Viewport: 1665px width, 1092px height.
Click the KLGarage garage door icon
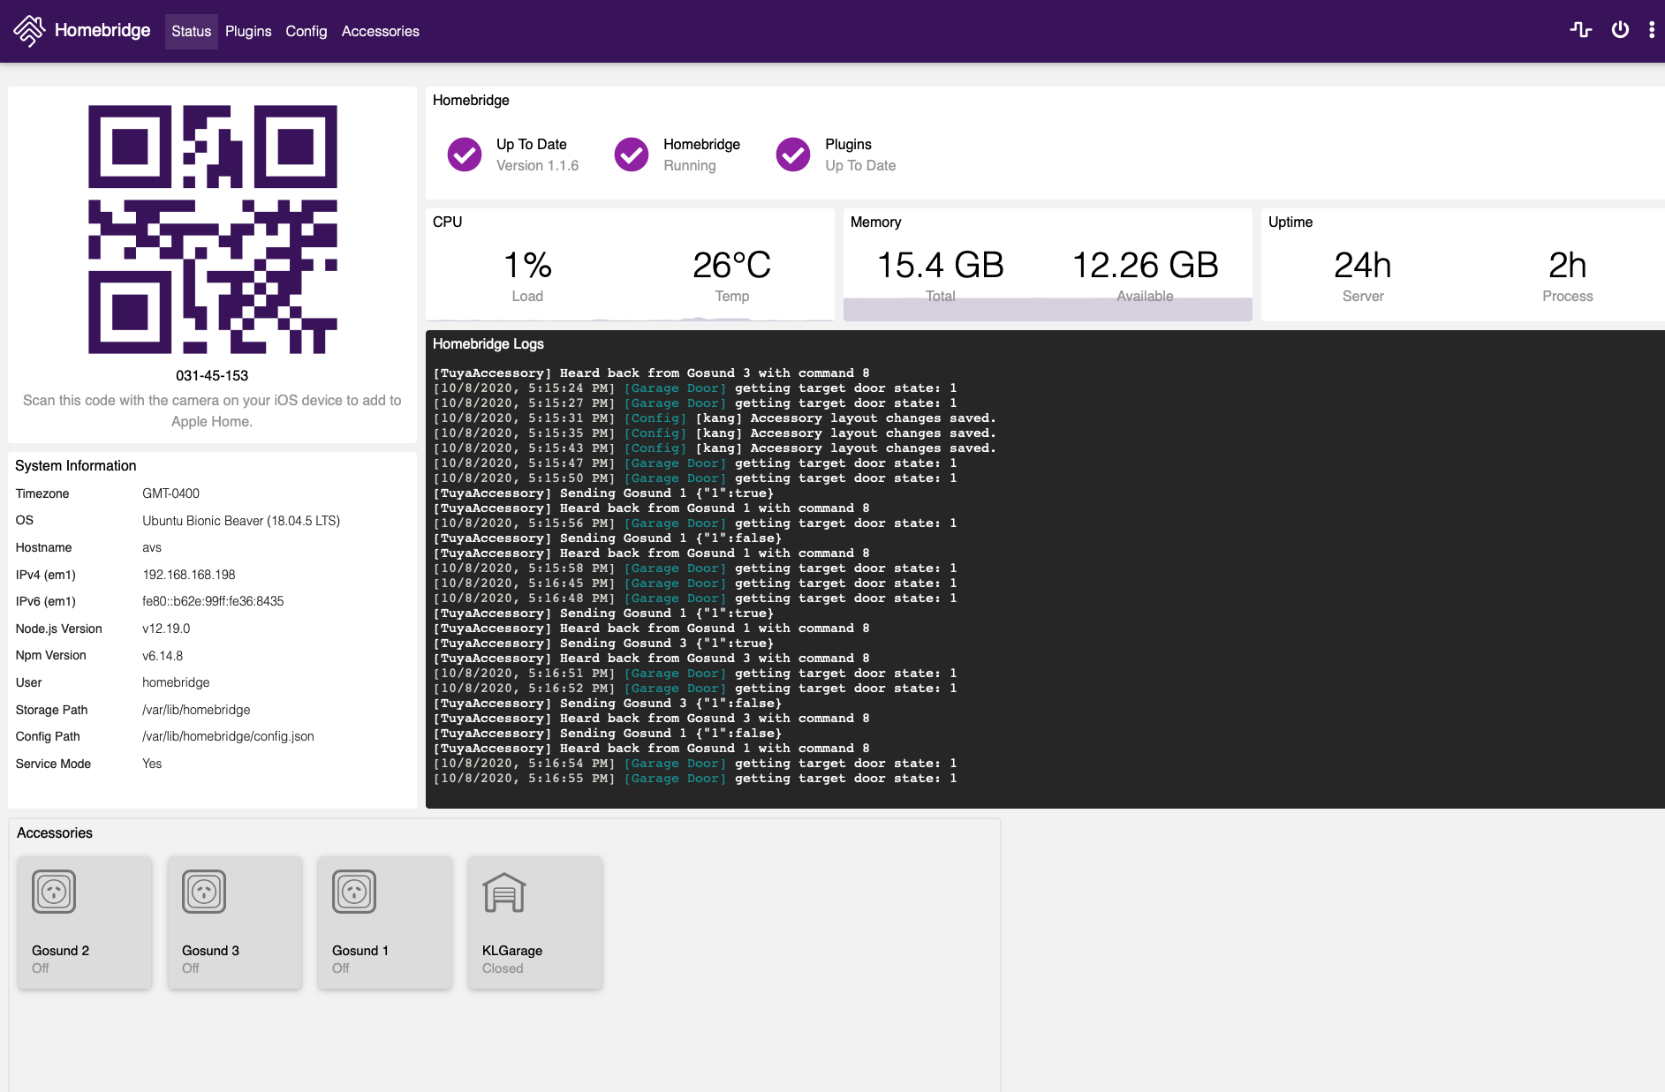pos(504,892)
